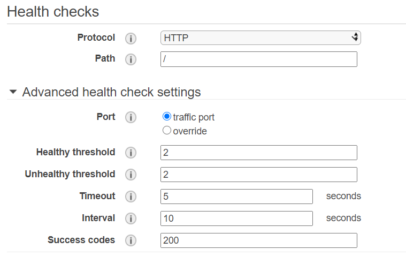Click the Success codes field
Image resolution: width=406 pixels, height=264 pixels.
point(258,240)
